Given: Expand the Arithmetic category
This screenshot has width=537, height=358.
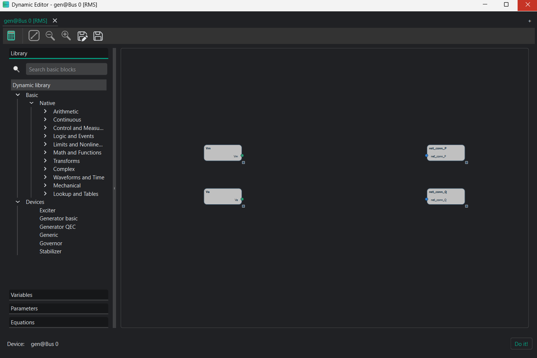Looking at the screenshot, I should click(x=45, y=111).
